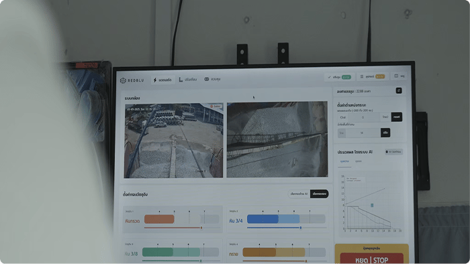Click the black button beside the second input field
This screenshot has height=264, width=470.
coord(385,133)
